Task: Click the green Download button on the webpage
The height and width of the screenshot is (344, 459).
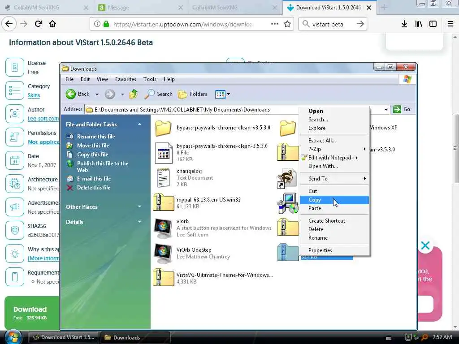Action: pos(32,313)
